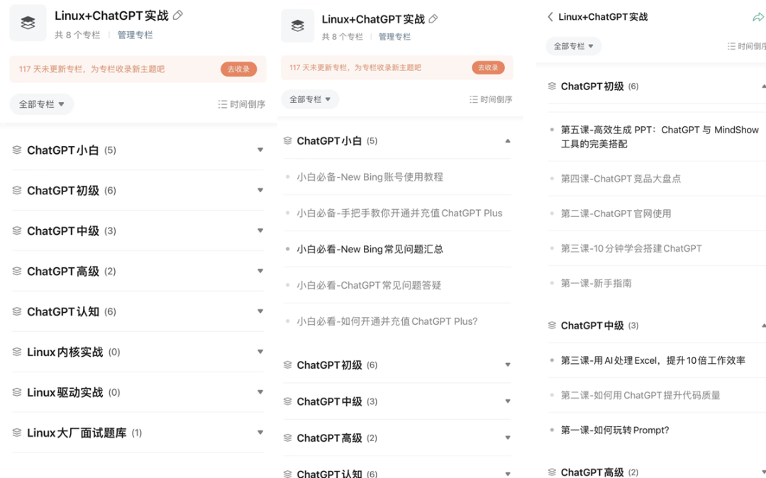
Task: Open 第三课-10分钟学会搭建ChatGPT
Action: (631, 248)
